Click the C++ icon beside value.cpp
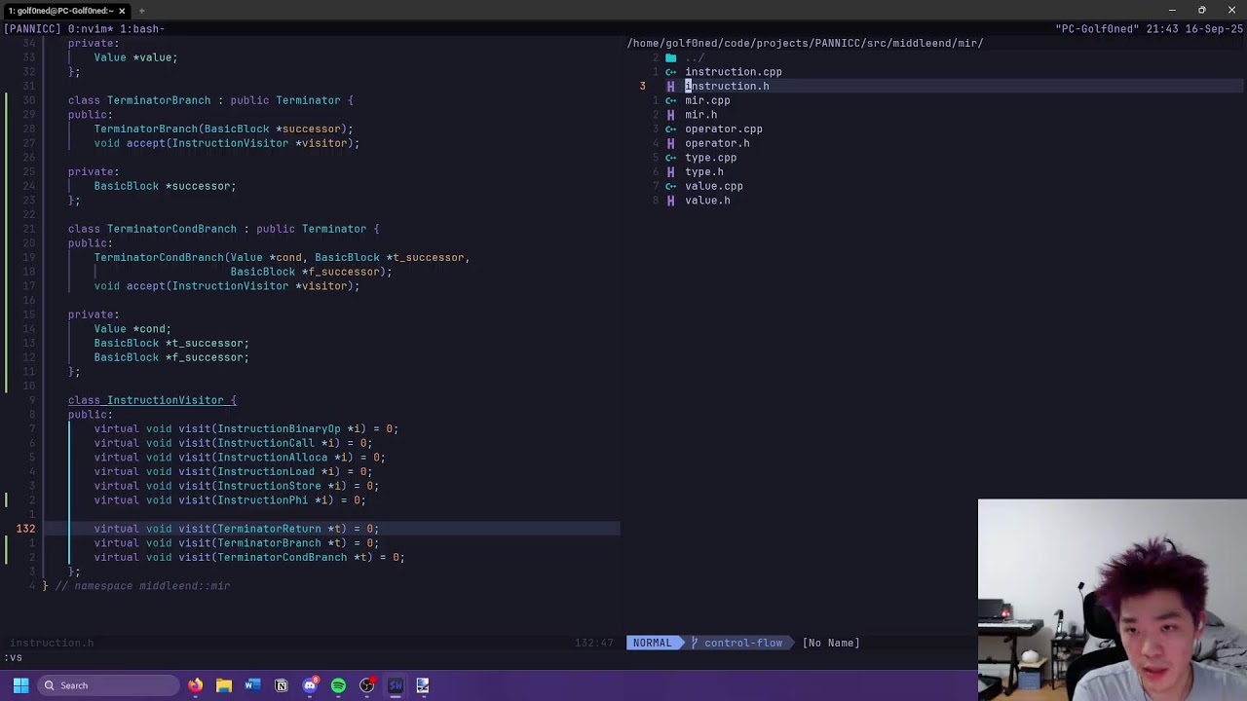1247x701 pixels. pos(671,186)
